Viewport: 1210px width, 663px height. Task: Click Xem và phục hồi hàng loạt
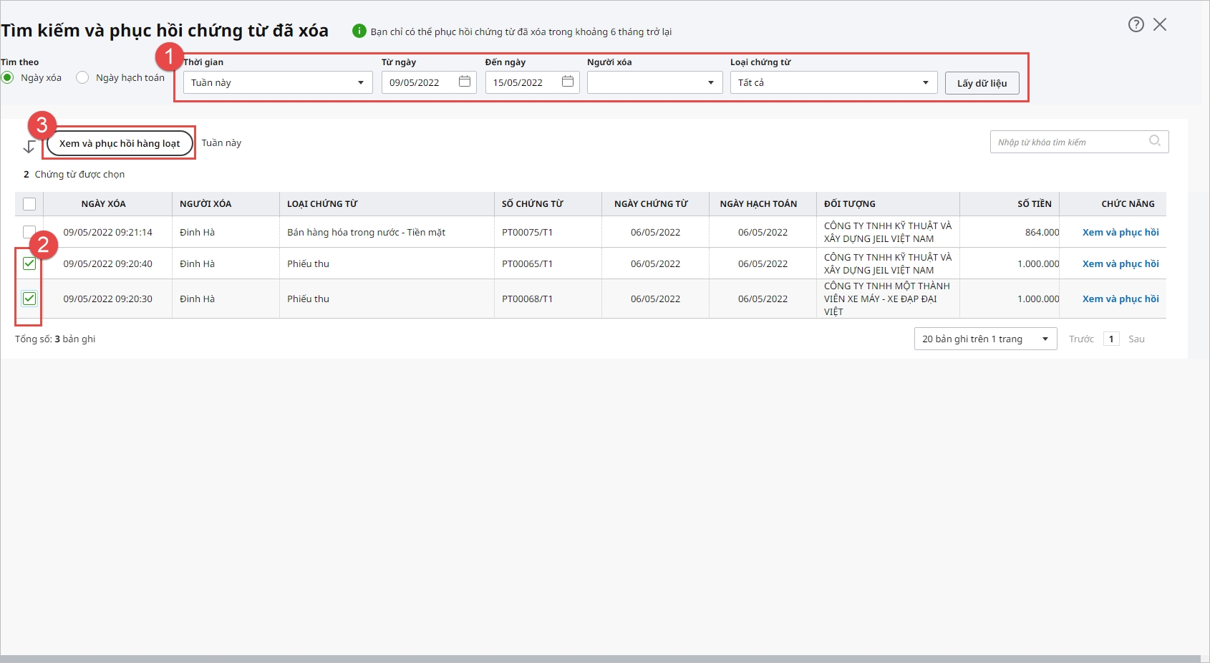120,143
